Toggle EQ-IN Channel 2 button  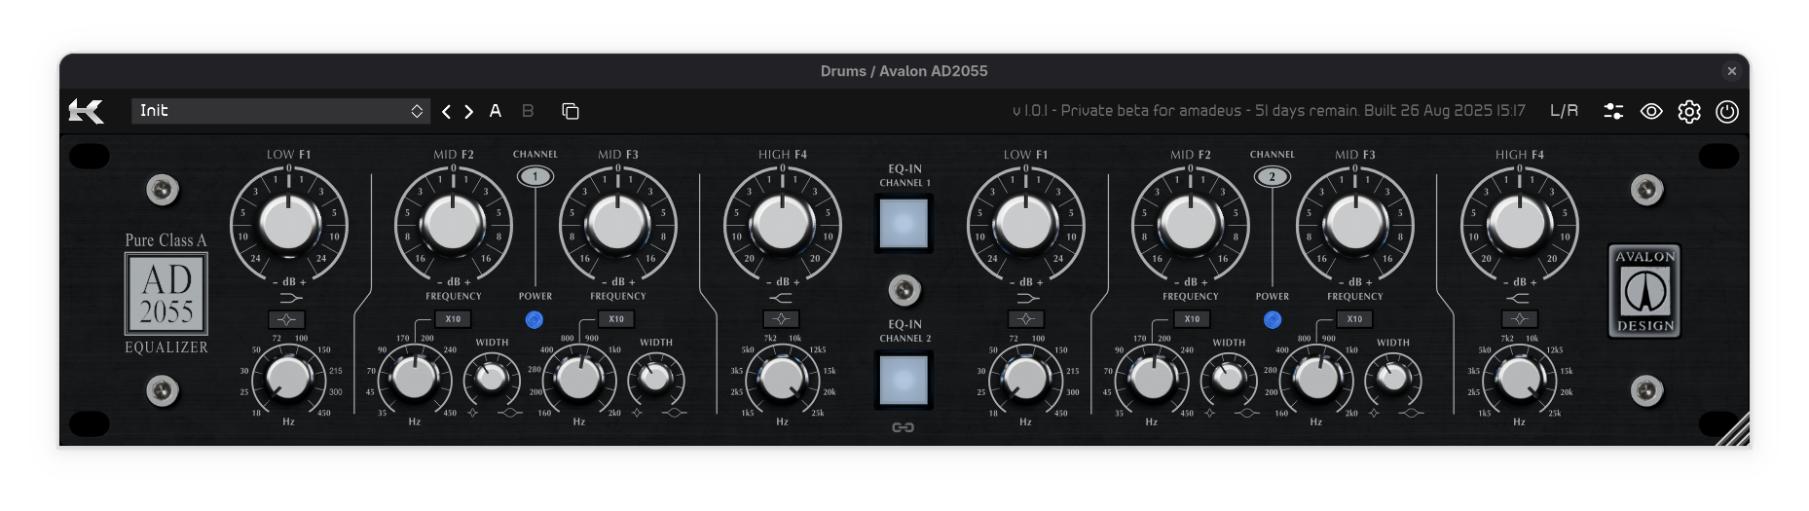point(904,379)
